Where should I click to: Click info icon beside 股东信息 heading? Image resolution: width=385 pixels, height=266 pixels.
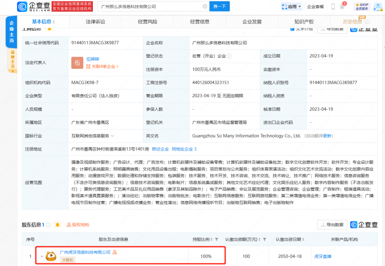[49, 225]
